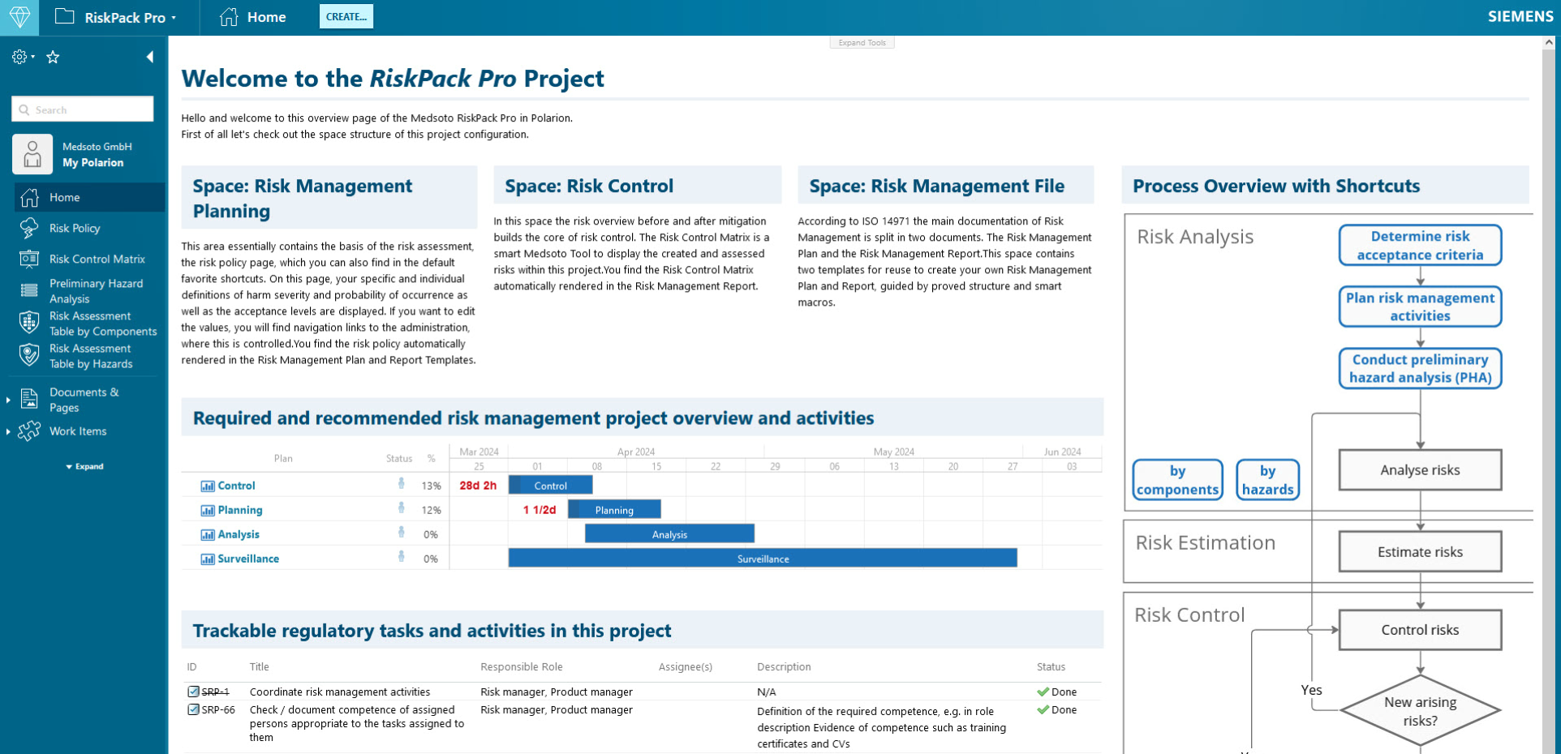Click the status icon in Planning row

401,508
